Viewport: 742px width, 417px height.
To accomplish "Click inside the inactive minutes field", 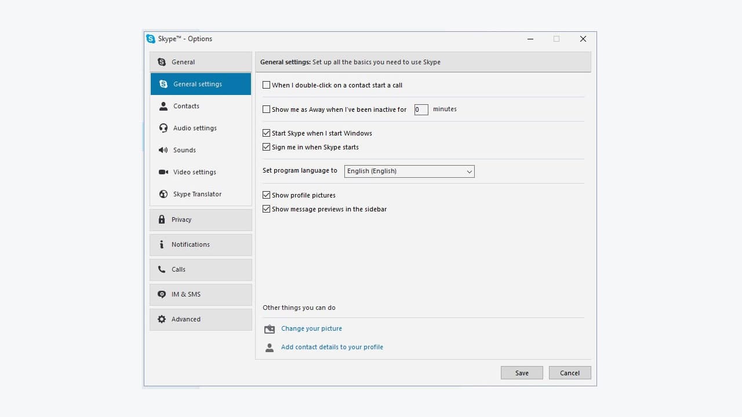I will pyautogui.click(x=421, y=109).
